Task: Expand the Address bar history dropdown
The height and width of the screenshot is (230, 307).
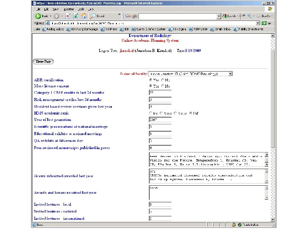Action: click(x=258, y=23)
